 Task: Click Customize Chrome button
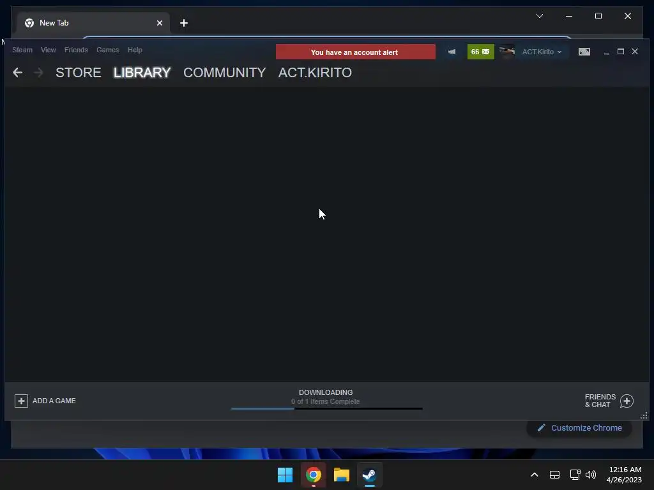point(579,428)
